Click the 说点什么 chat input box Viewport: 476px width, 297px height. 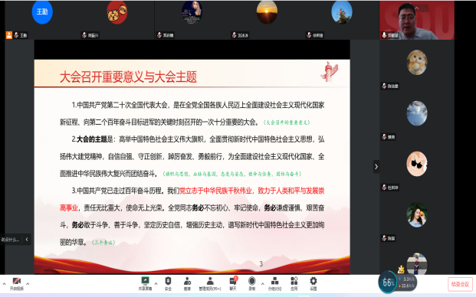pos(11,240)
